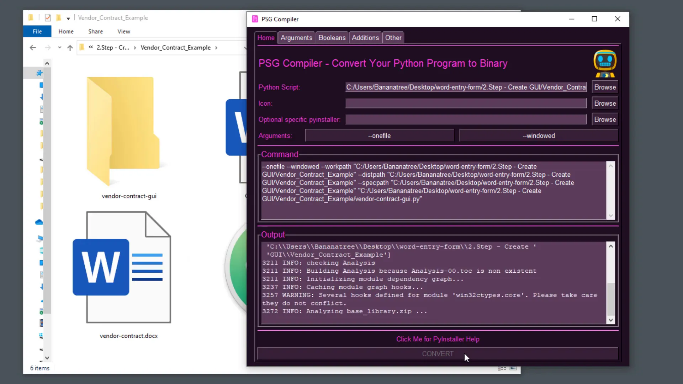Screen dimensions: 683x384
Task: Toggle the --onefile argument
Action: click(379, 135)
